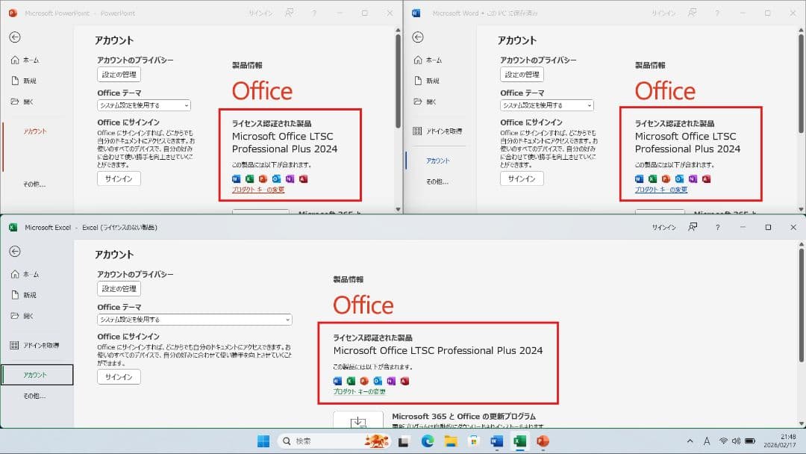This screenshot has height=454, width=806.
Task: Click 設定の管理 button in the Word window
Action: [522, 75]
